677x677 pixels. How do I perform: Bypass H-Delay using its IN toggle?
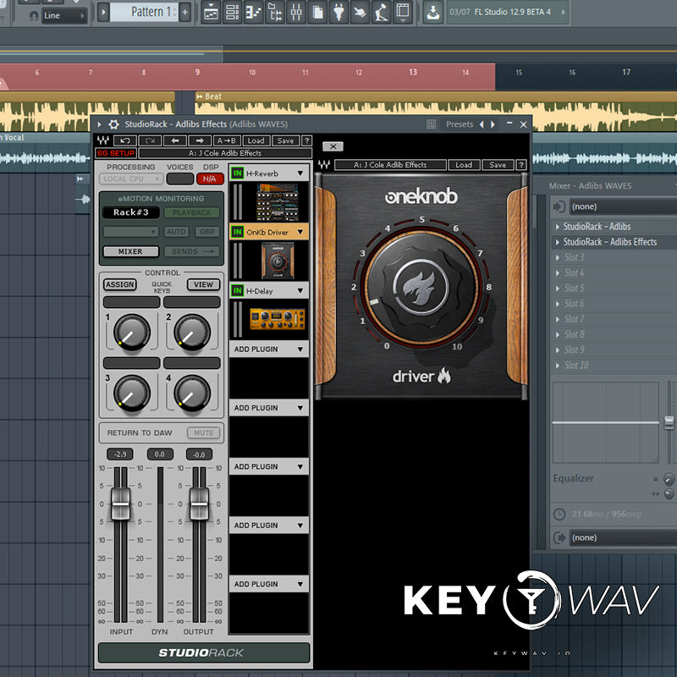click(237, 291)
